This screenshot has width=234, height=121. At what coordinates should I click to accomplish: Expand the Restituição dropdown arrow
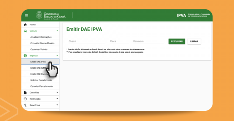57,99
